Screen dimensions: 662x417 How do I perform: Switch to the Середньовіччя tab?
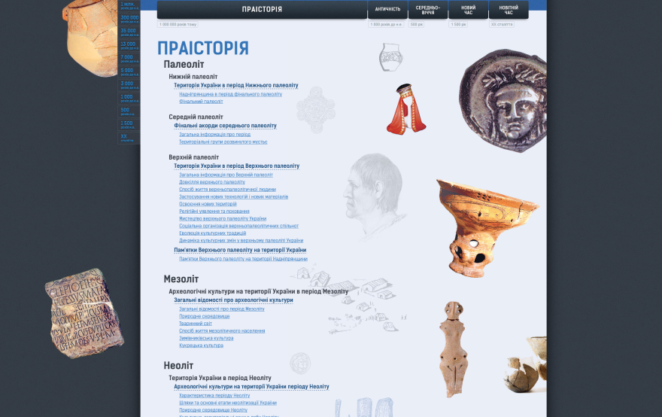click(428, 9)
